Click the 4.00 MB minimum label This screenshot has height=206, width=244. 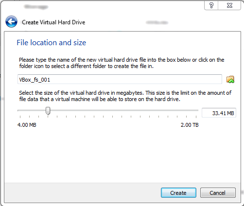click(x=27, y=125)
